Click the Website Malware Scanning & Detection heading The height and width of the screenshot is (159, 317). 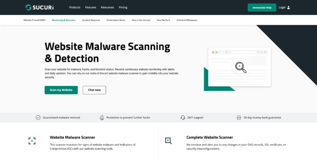pyautogui.click(x=107, y=53)
